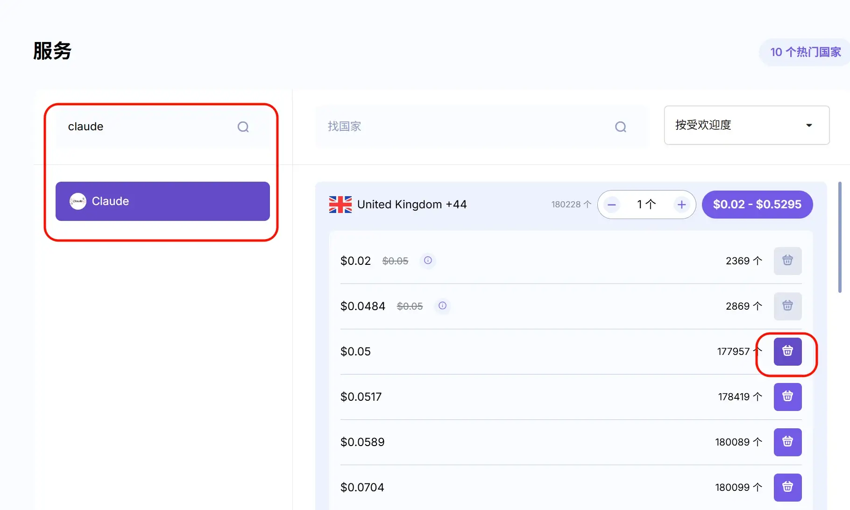This screenshot has width=850, height=510.
Task: Click the price list scrollbar
Action: click(x=840, y=237)
